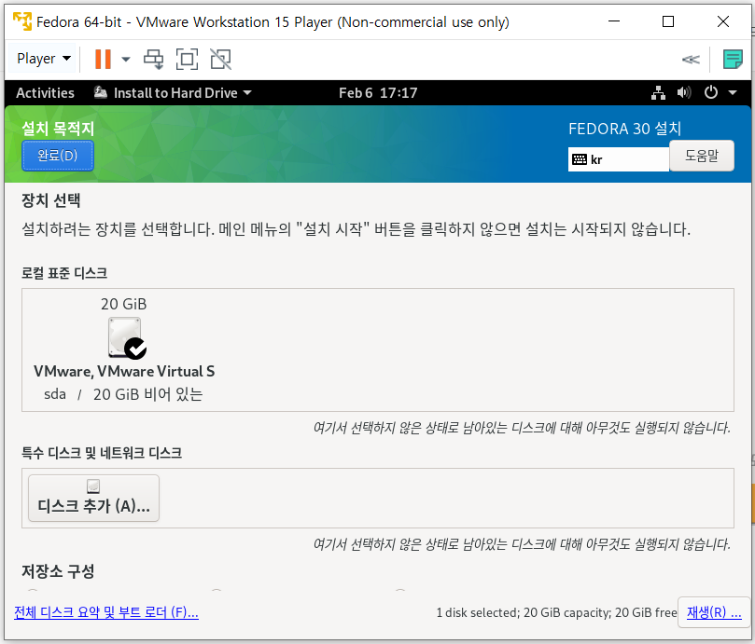
Task: Click the 저장소 구성 heading
Action: [x=58, y=571]
